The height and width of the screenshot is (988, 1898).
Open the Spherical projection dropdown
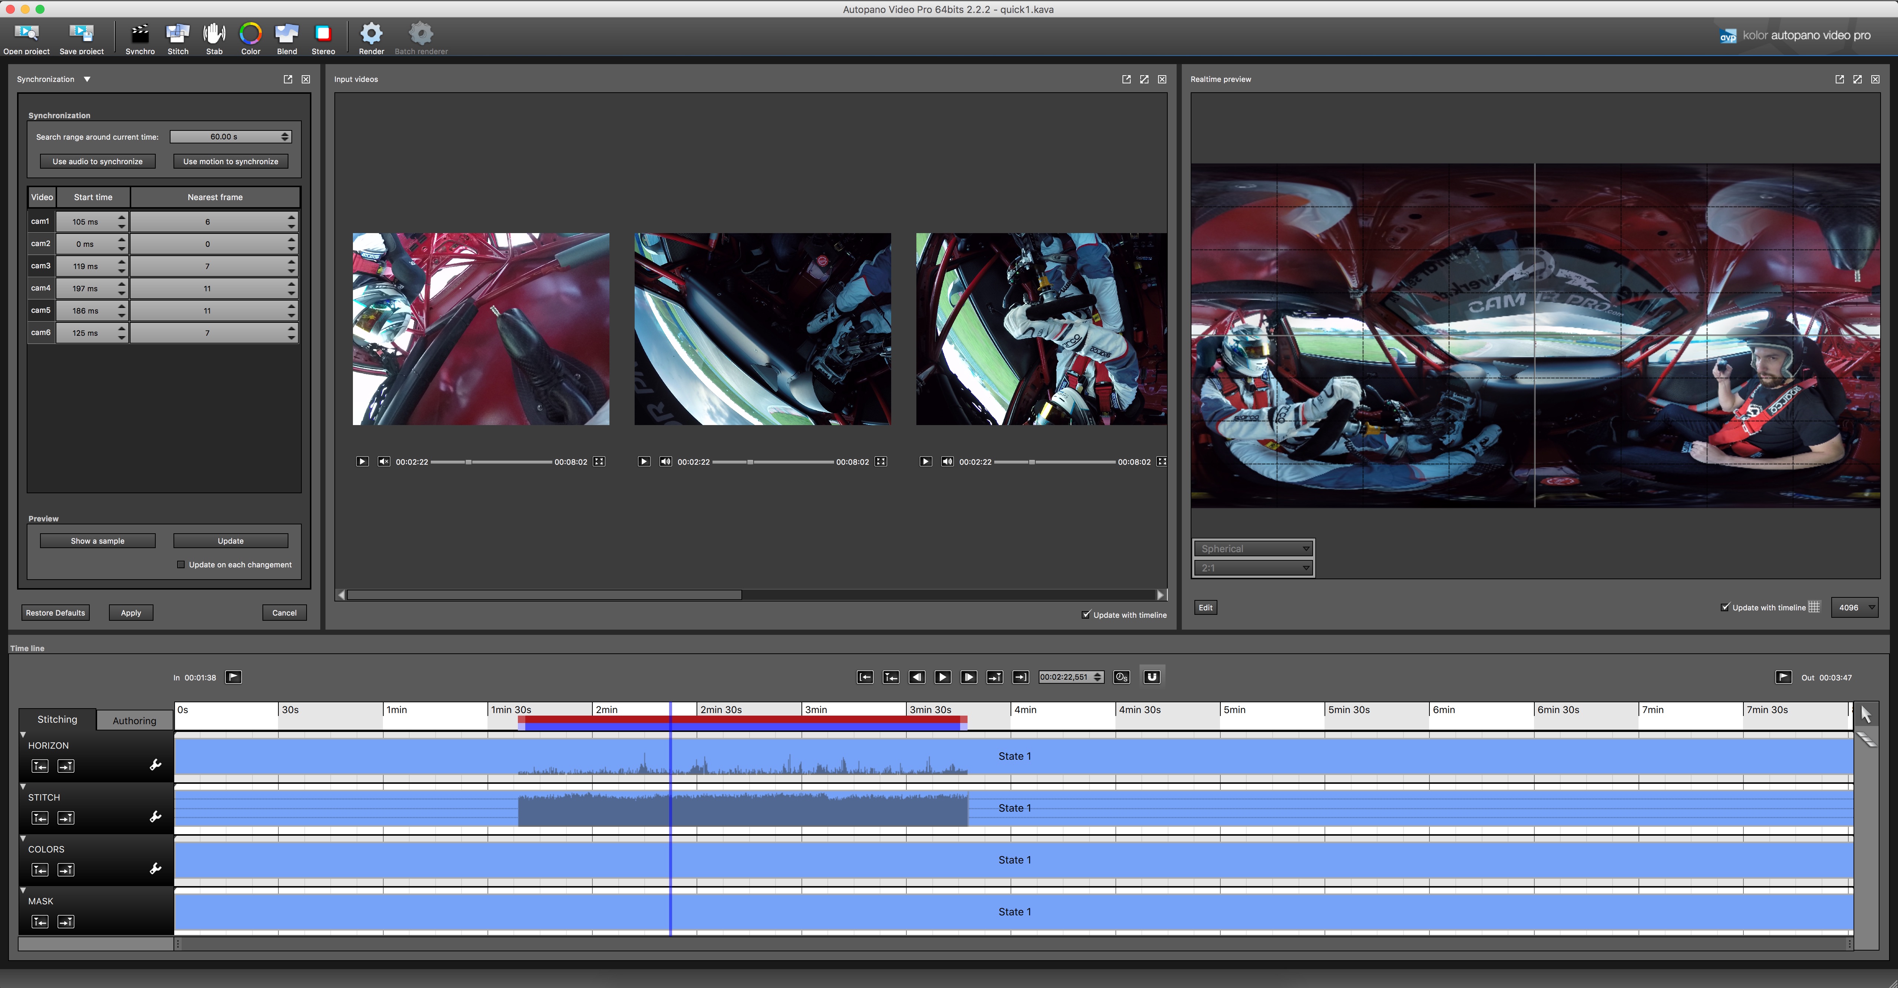1253,548
